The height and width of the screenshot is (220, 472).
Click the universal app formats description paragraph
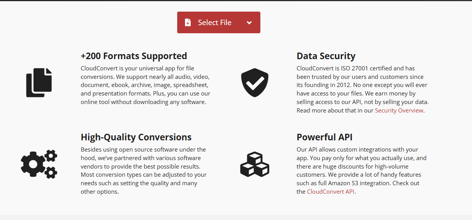coord(145,85)
